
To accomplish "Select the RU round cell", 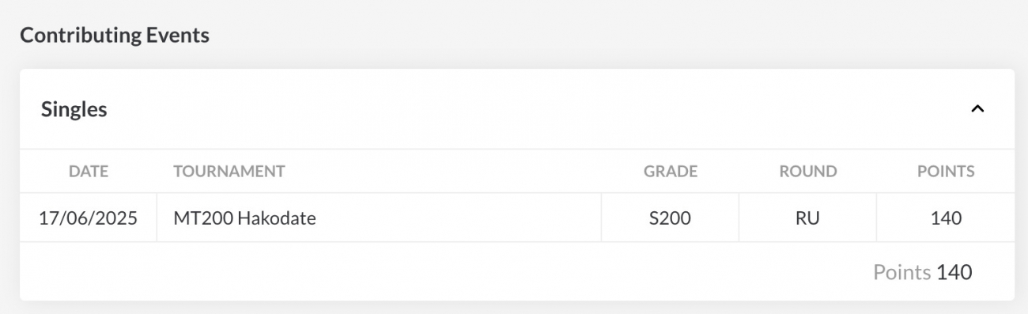I will pyautogui.click(x=807, y=218).
